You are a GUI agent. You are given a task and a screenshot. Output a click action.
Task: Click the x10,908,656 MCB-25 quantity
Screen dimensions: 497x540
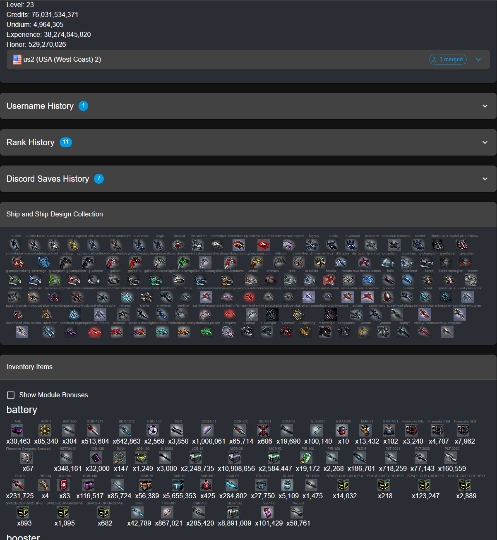[236, 468]
